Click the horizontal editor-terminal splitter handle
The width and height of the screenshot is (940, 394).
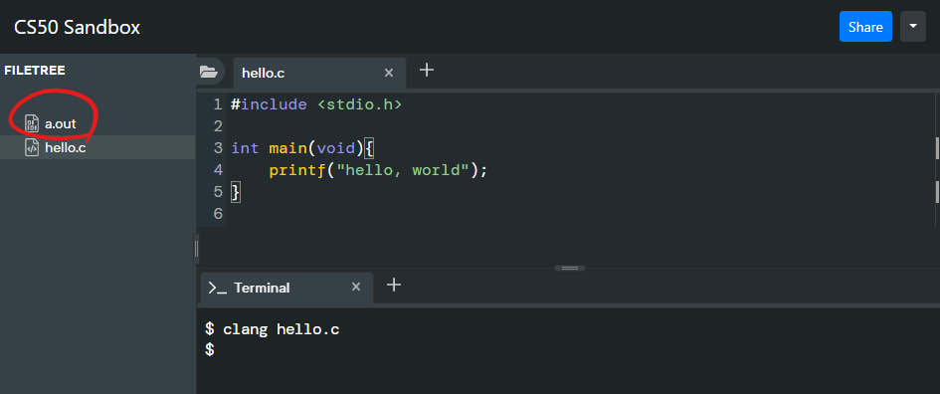click(570, 268)
